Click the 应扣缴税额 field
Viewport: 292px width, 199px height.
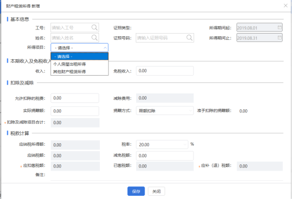coord(75,166)
